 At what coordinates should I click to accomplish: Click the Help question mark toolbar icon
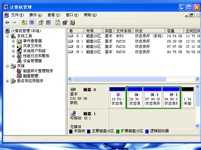point(41,22)
